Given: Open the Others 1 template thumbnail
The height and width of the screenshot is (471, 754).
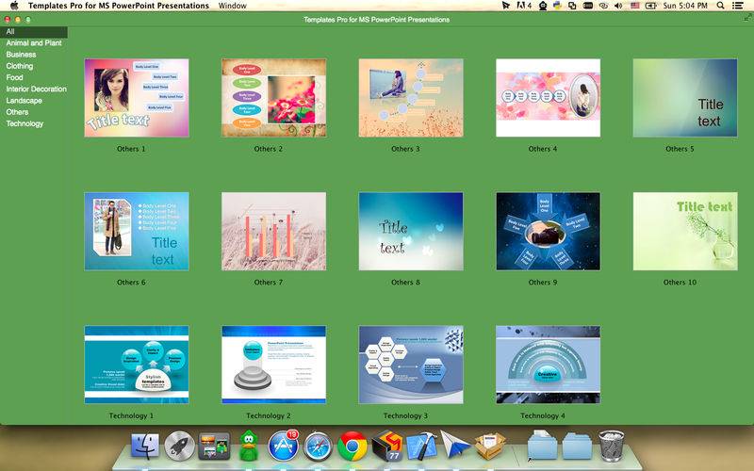Looking at the screenshot, I should pos(137,98).
